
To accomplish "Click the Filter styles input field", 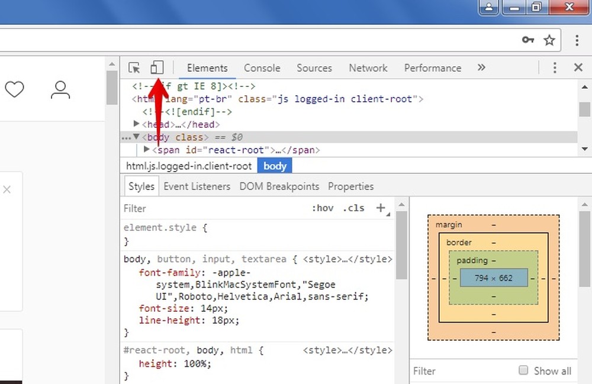I will tap(213, 208).
